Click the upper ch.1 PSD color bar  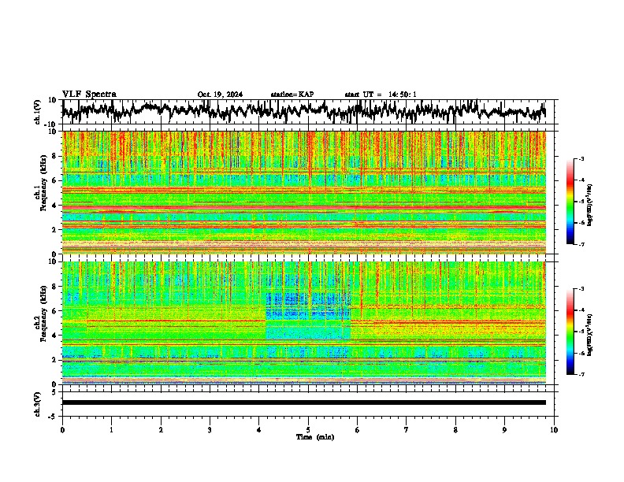(570, 202)
